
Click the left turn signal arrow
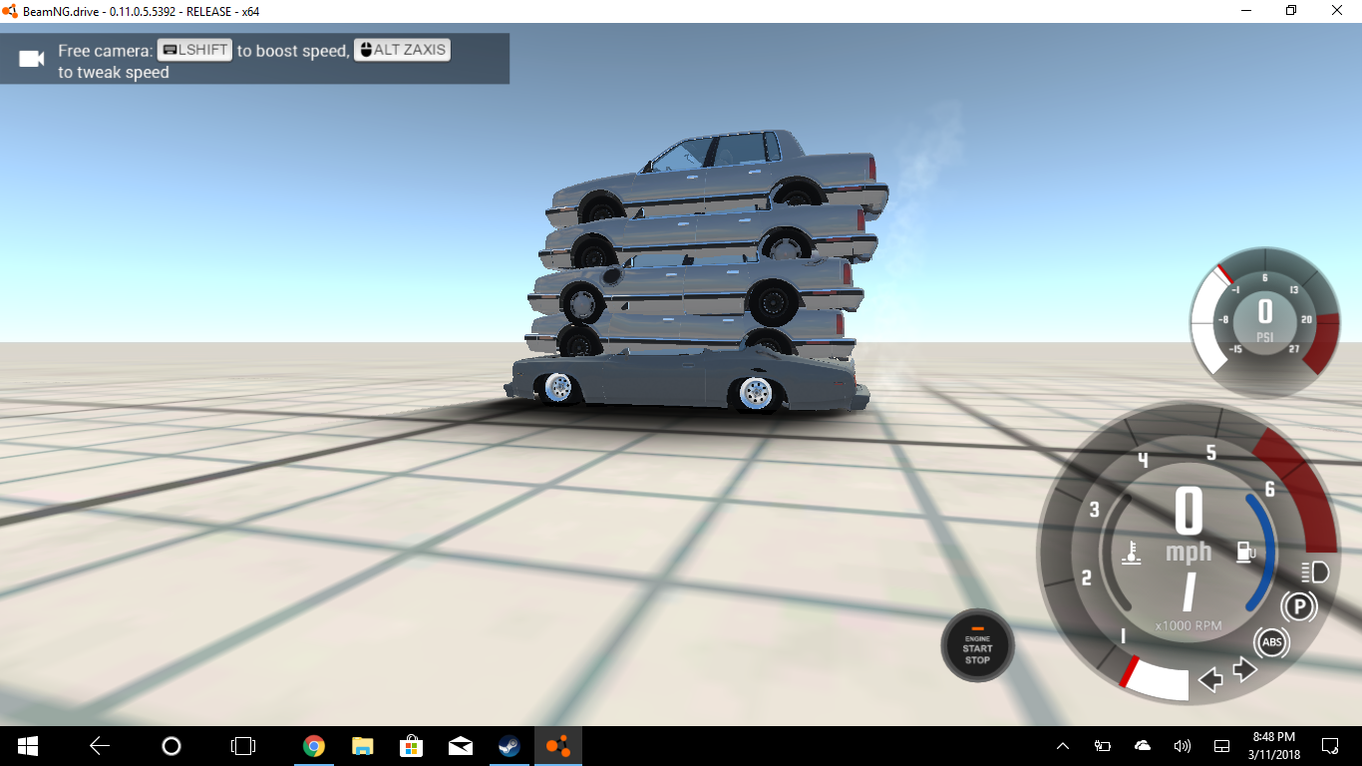point(1210,680)
